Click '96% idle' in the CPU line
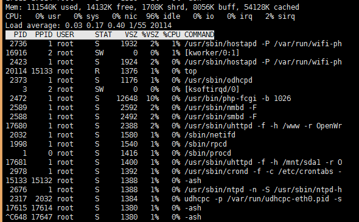 click(163, 16)
